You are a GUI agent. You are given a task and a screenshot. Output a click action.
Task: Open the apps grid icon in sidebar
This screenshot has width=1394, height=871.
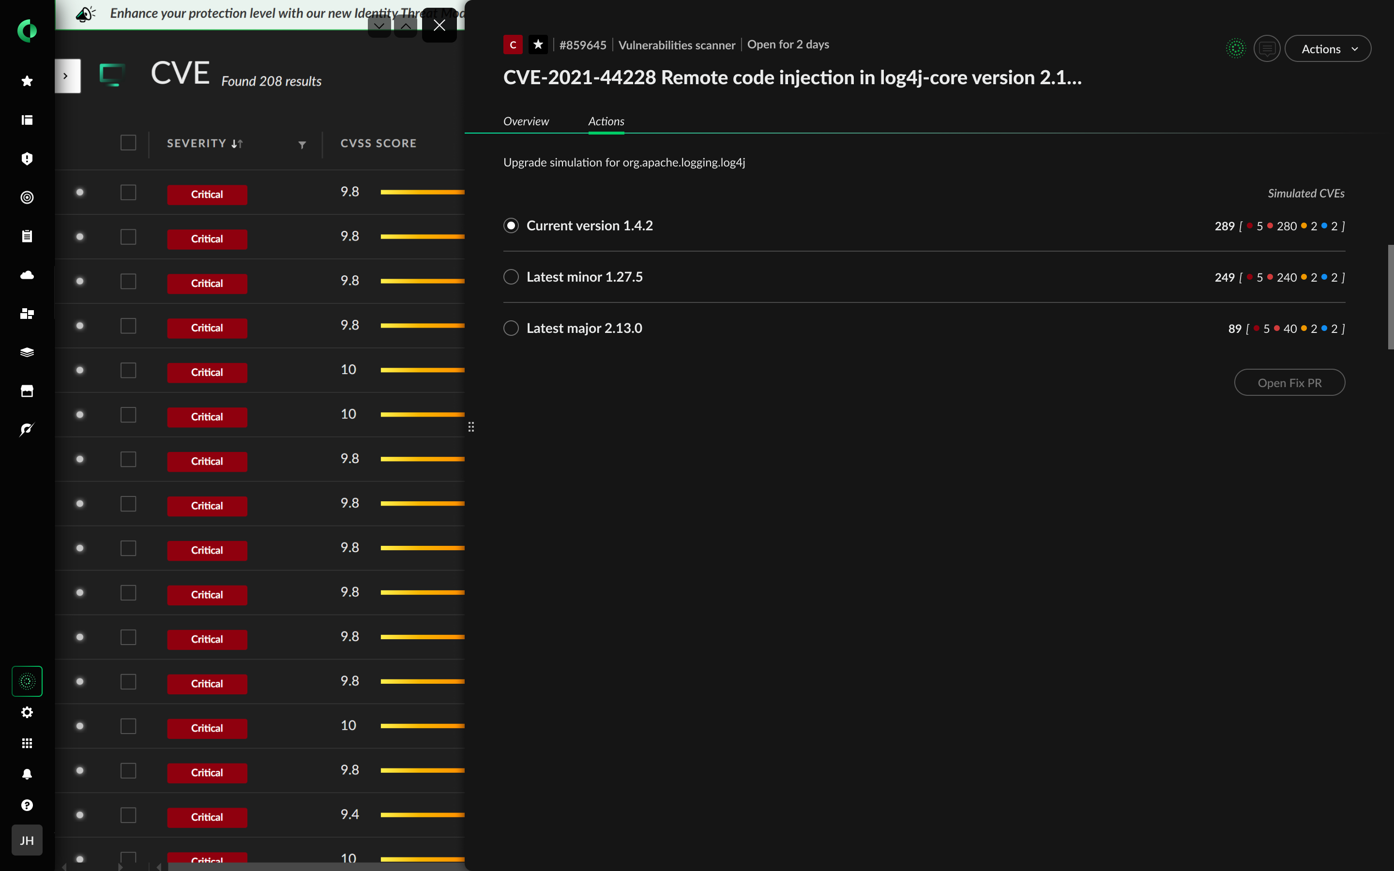tap(27, 743)
